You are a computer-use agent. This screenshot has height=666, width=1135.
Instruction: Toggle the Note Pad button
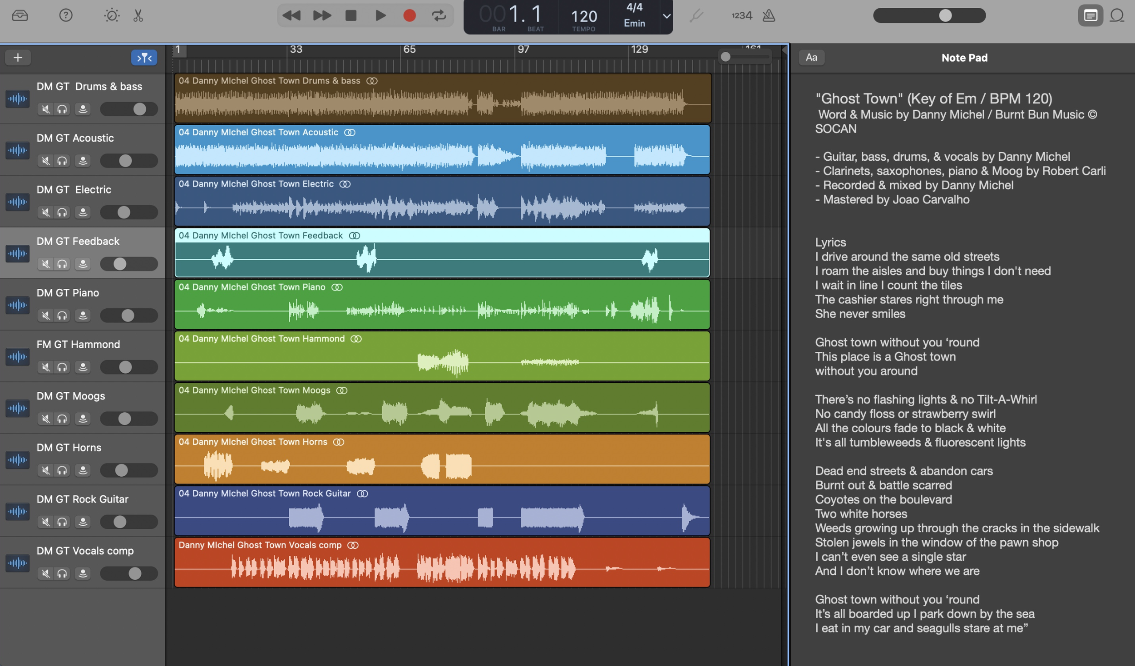pyautogui.click(x=1090, y=15)
